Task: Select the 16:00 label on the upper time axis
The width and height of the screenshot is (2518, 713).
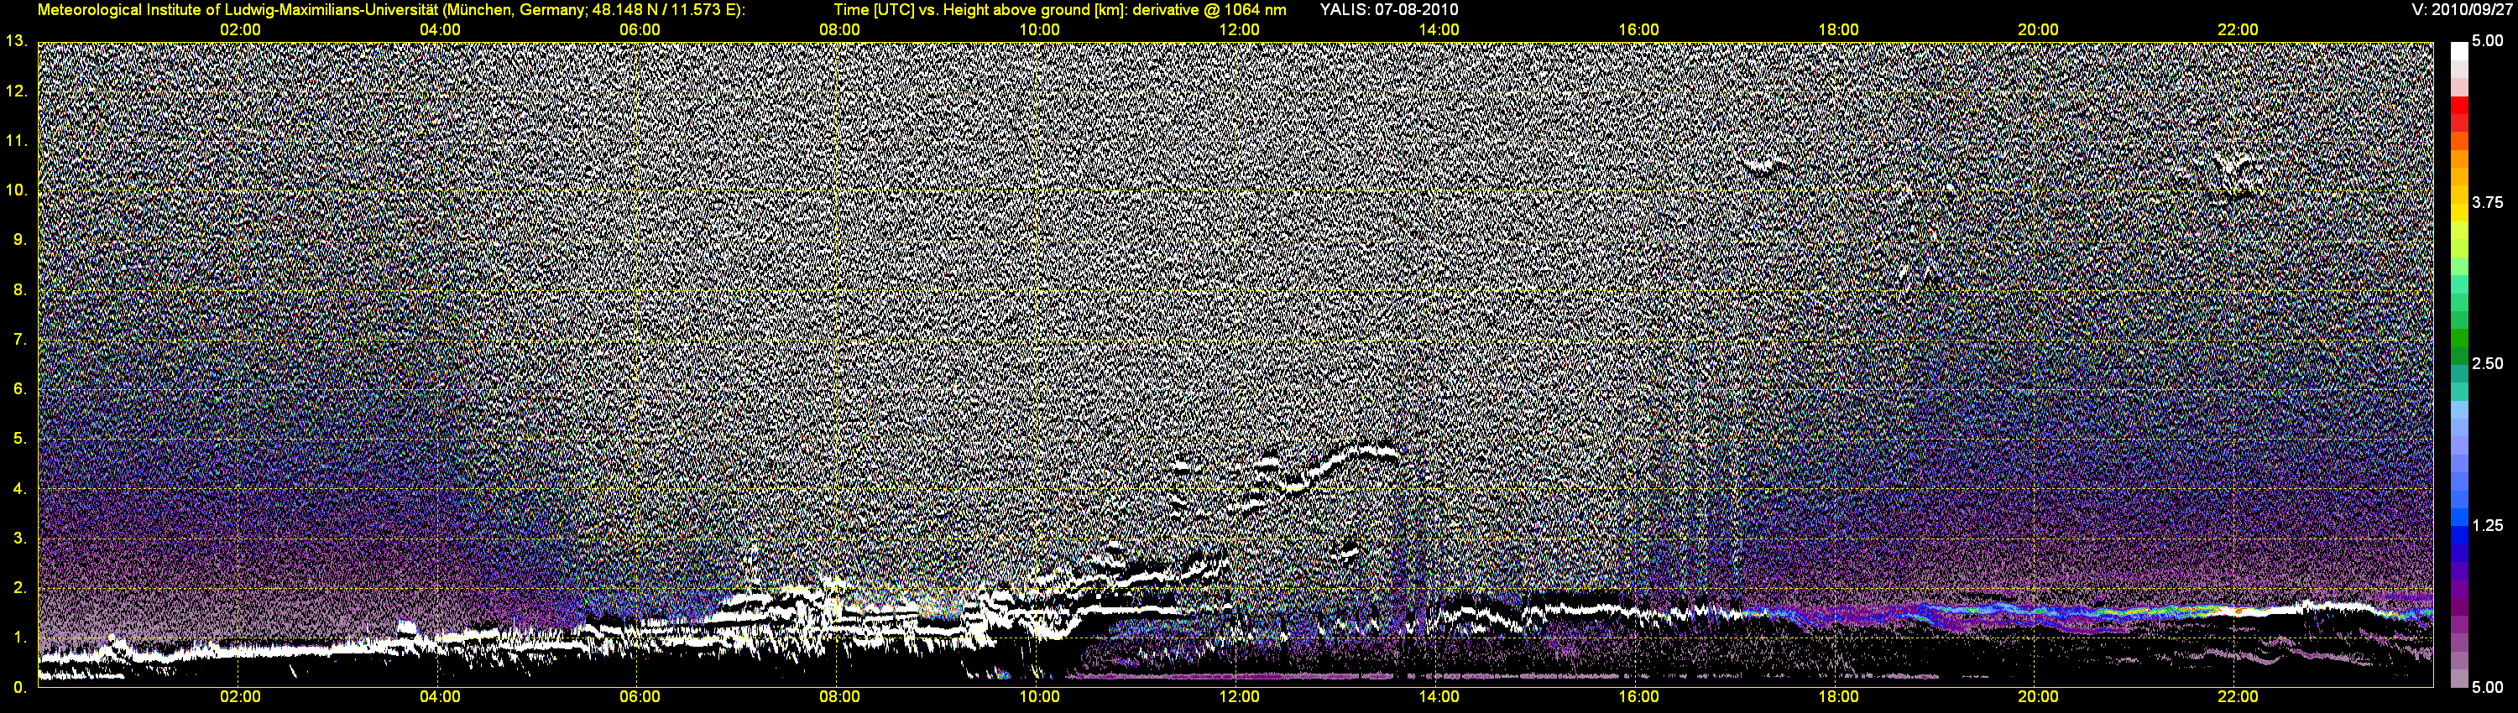Action: [x=1638, y=30]
